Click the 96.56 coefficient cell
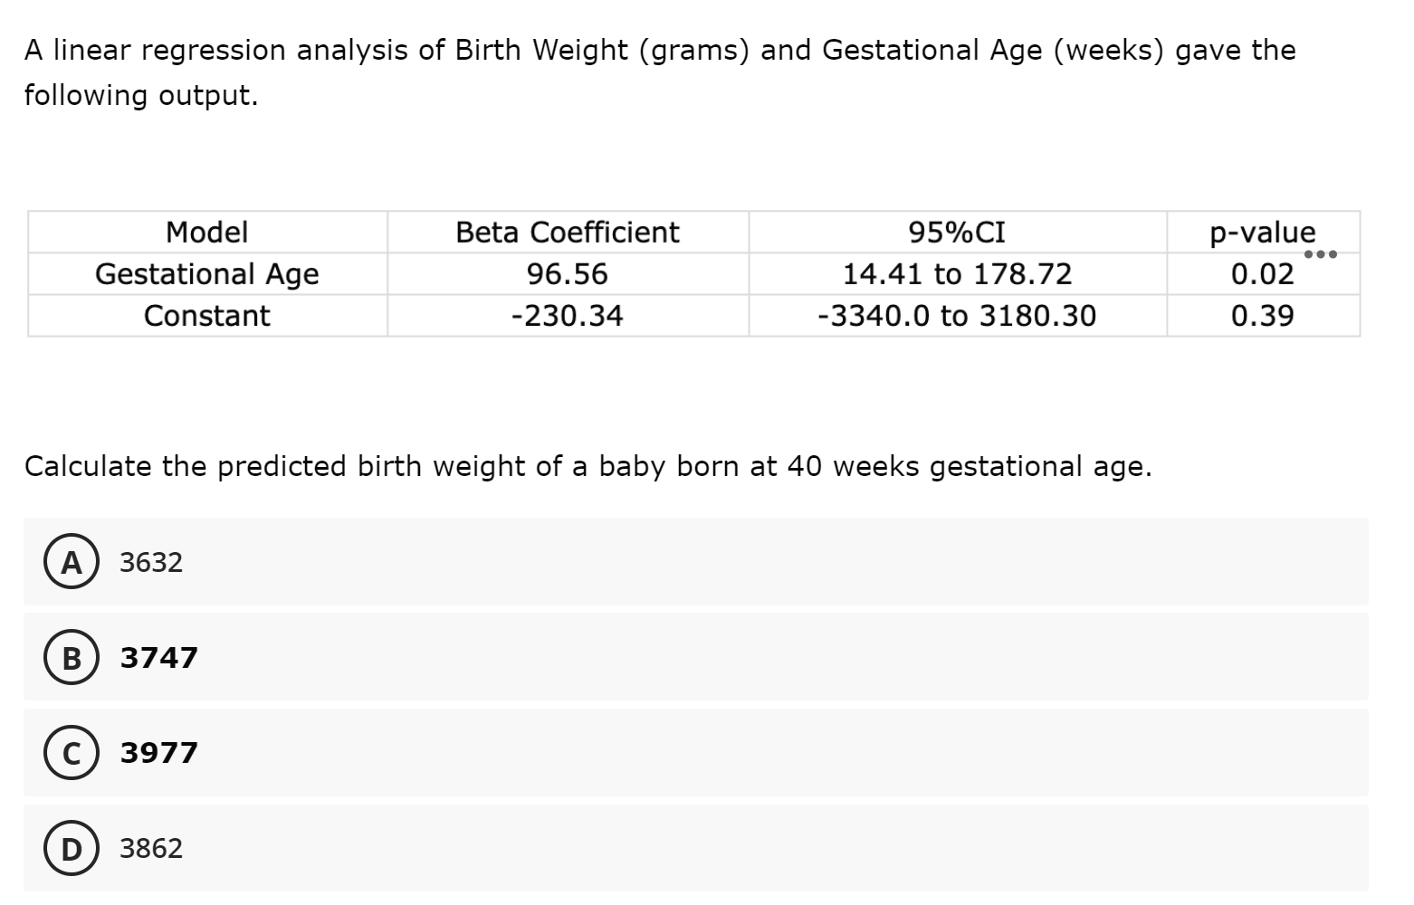This screenshot has height=905, width=1414. point(568,273)
